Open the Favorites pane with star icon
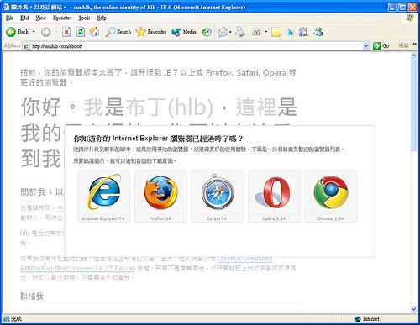420x325 pixels. (151, 32)
